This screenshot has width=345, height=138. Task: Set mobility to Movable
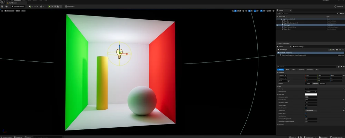322,83
